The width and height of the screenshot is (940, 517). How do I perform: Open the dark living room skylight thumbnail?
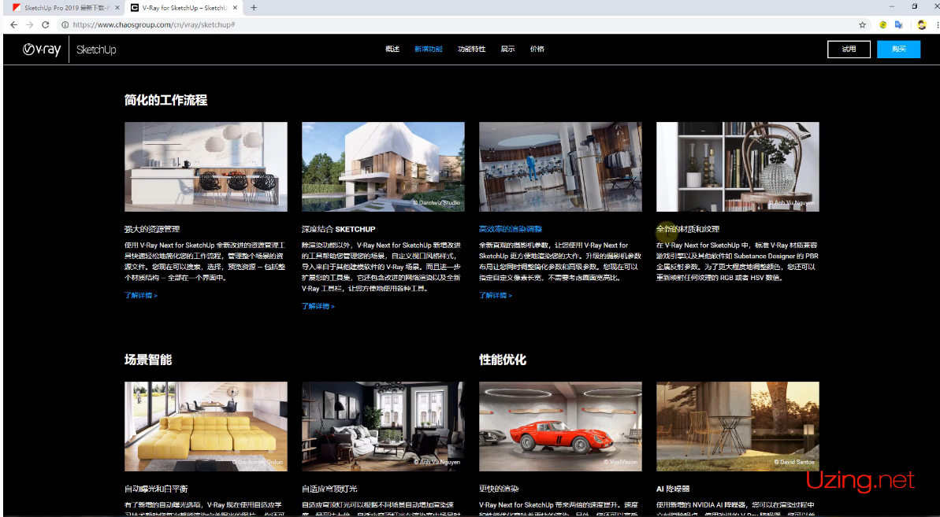pyautogui.click(x=383, y=427)
